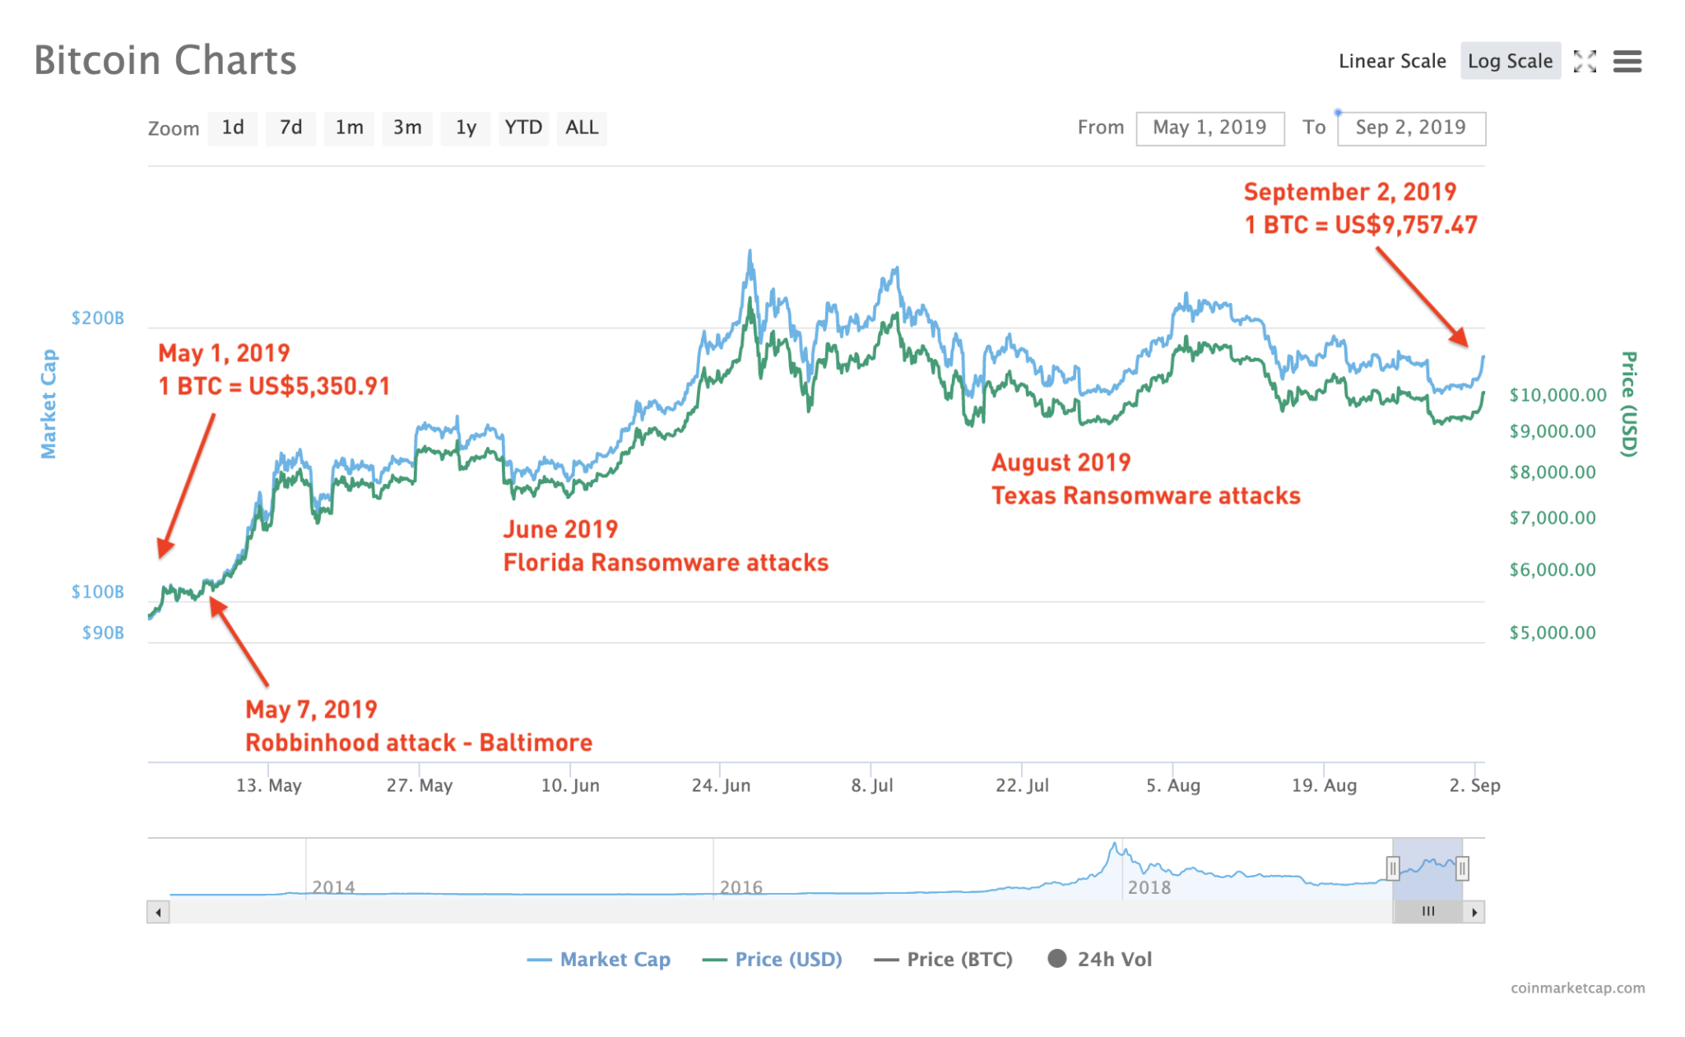Select the 3m zoom range

(x=407, y=128)
